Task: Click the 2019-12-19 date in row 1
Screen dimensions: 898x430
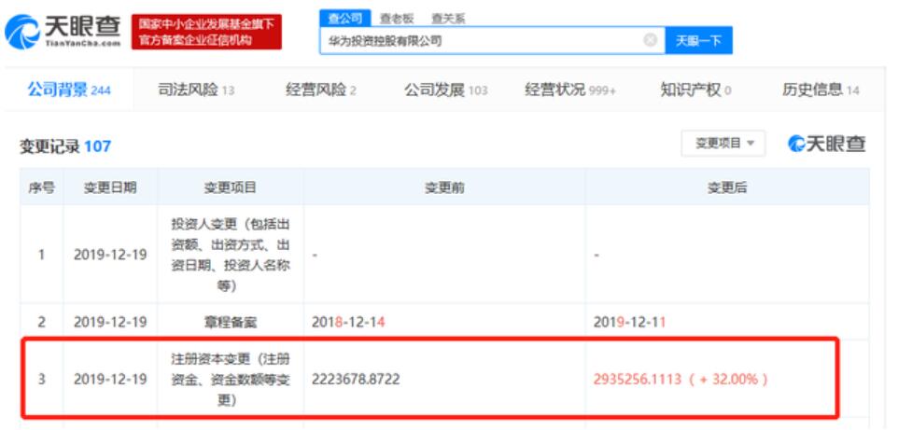Action: click(x=110, y=255)
